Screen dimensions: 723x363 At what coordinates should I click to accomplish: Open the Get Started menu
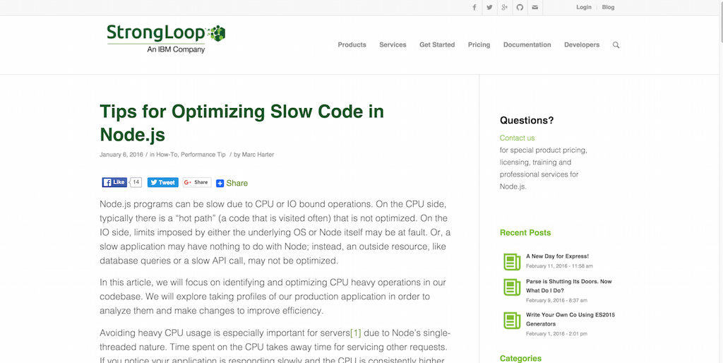coord(437,44)
